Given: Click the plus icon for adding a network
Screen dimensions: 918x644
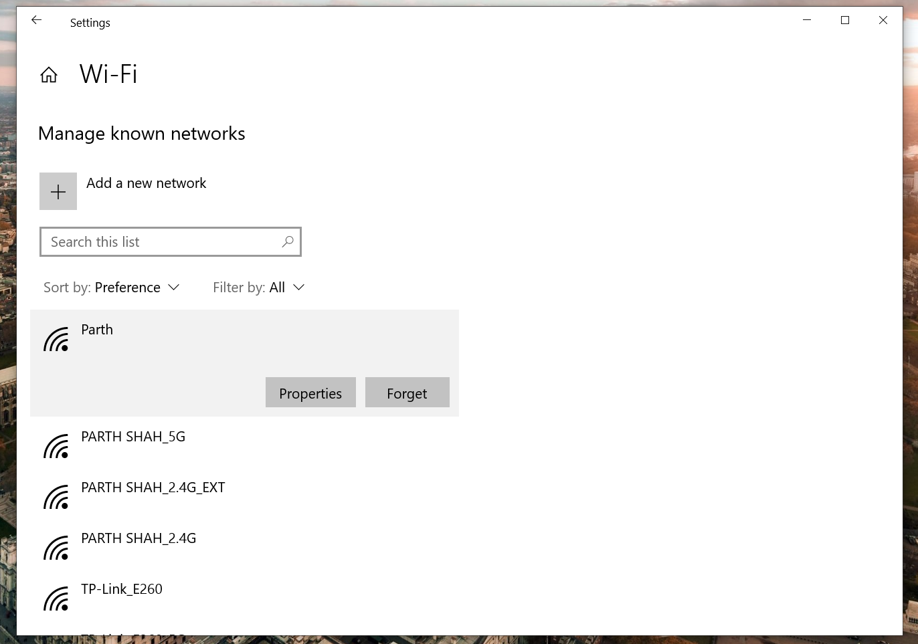Looking at the screenshot, I should pyautogui.click(x=58, y=191).
